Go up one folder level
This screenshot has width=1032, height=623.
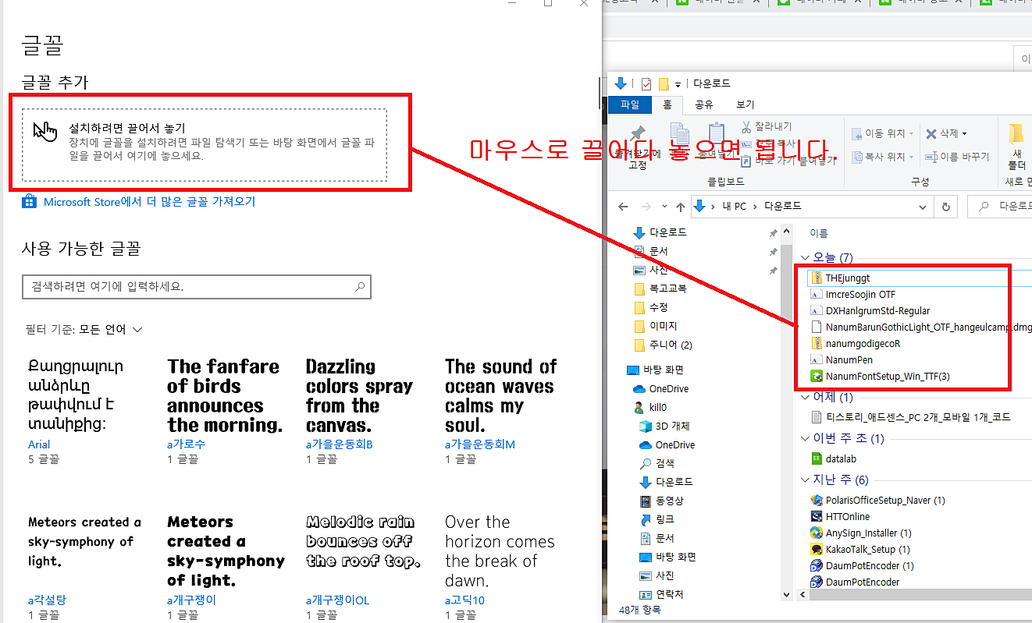click(680, 207)
